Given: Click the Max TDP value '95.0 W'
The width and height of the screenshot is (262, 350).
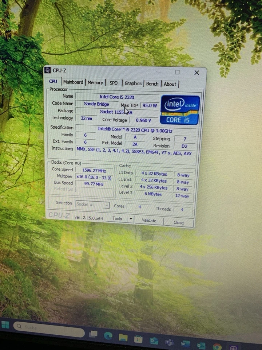Looking at the screenshot, I should pyautogui.click(x=150, y=105).
